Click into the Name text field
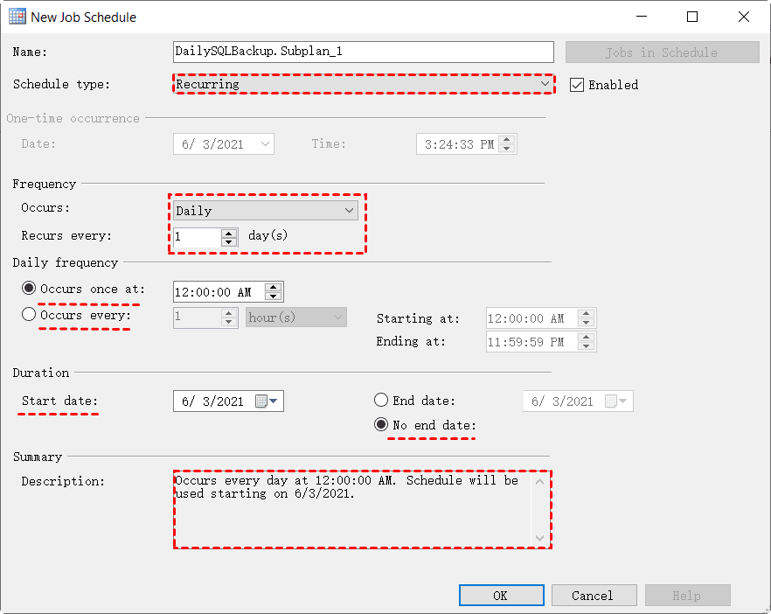The width and height of the screenshot is (771, 614). (363, 52)
